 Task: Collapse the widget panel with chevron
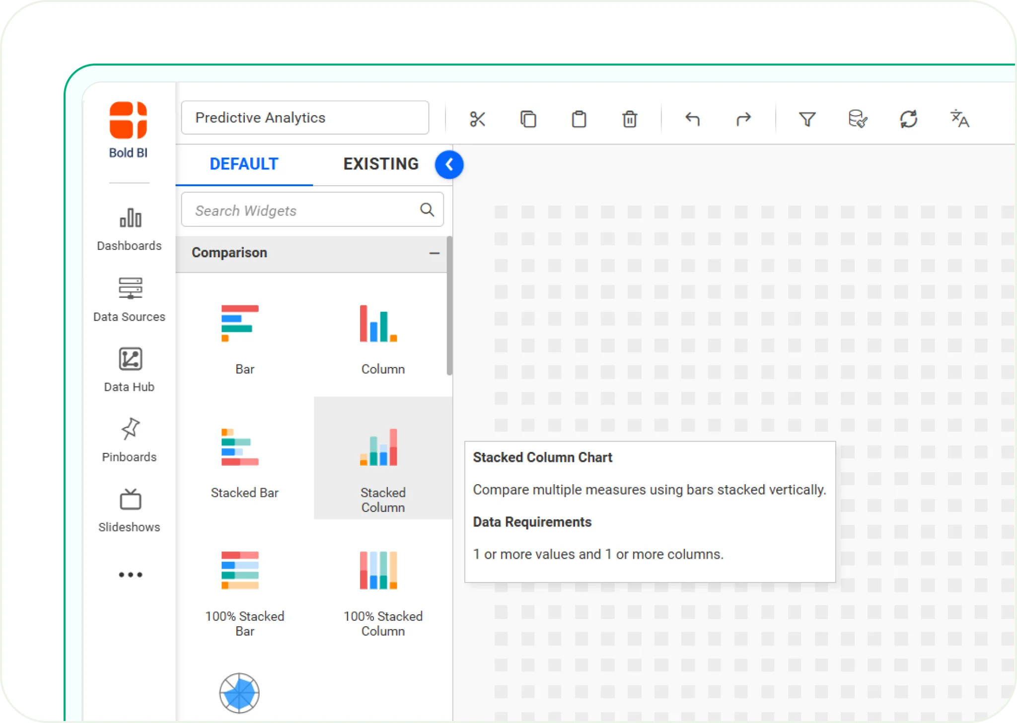tap(449, 164)
